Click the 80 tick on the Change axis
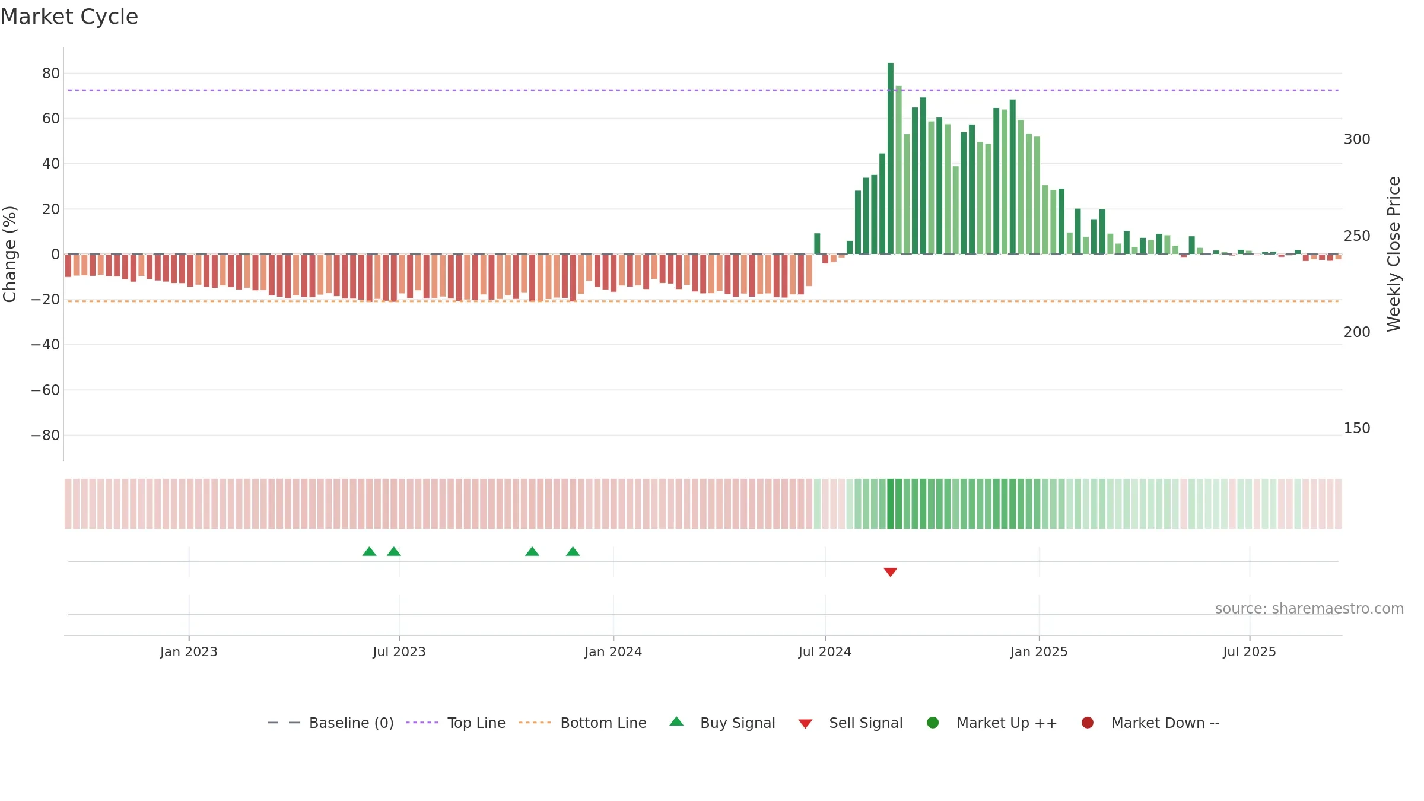The image size is (1424, 801). coord(51,74)
